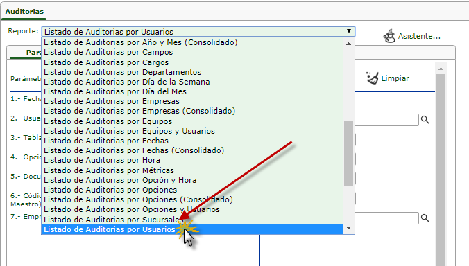This screenshot has width=469, height=266.
Task: Click the parameters panel scroll-up arrow
Action: pos(441,69)
